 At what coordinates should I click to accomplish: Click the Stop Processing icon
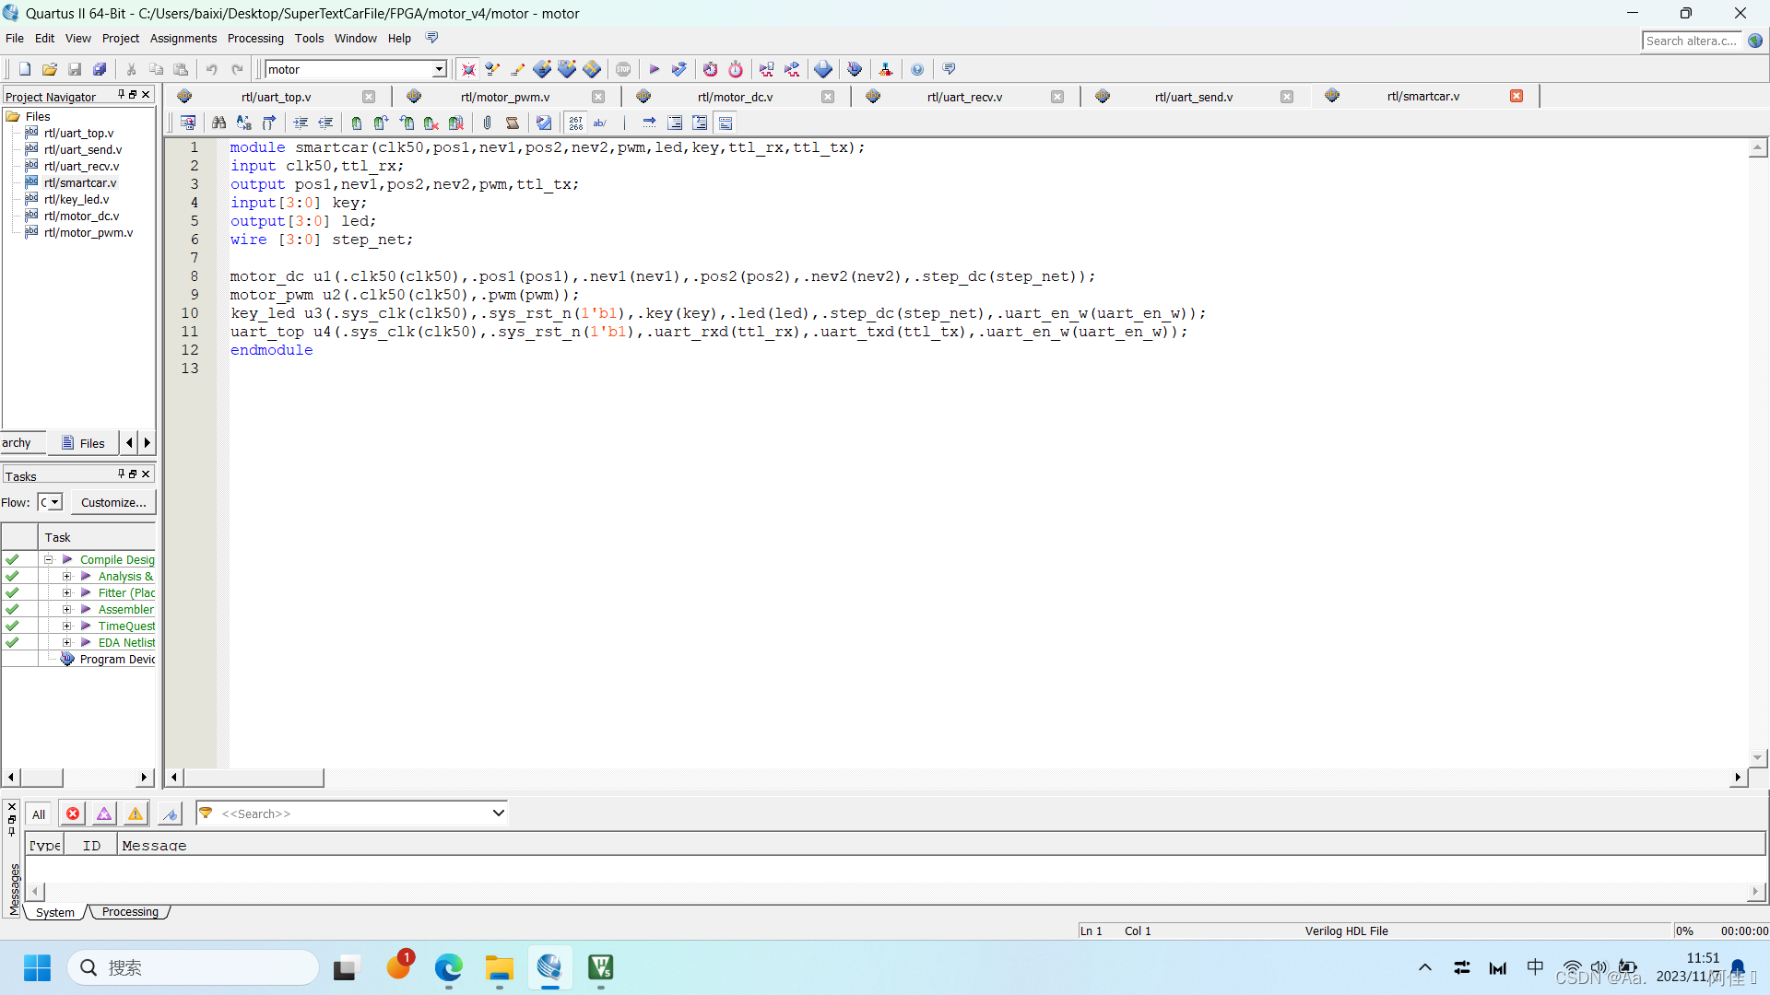tap(624, 69)
